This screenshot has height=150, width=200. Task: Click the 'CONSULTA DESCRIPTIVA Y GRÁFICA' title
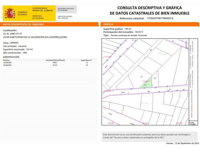(149, 8)
